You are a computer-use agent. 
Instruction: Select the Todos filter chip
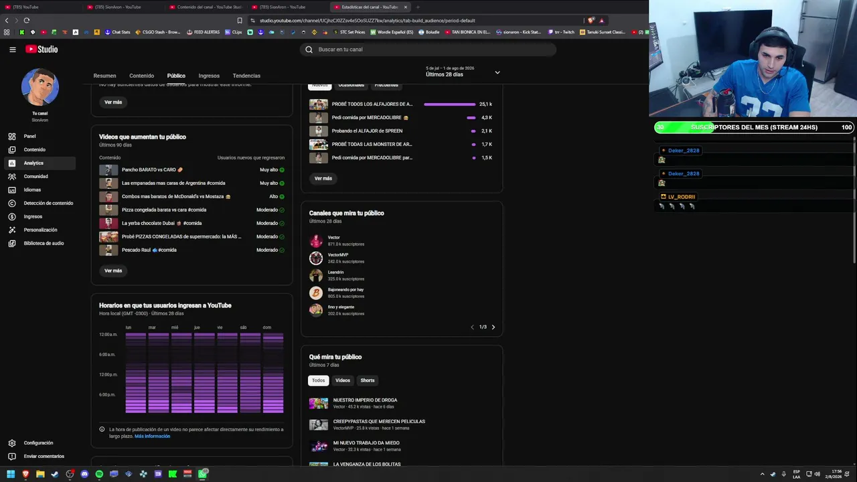tap(318, 380)
